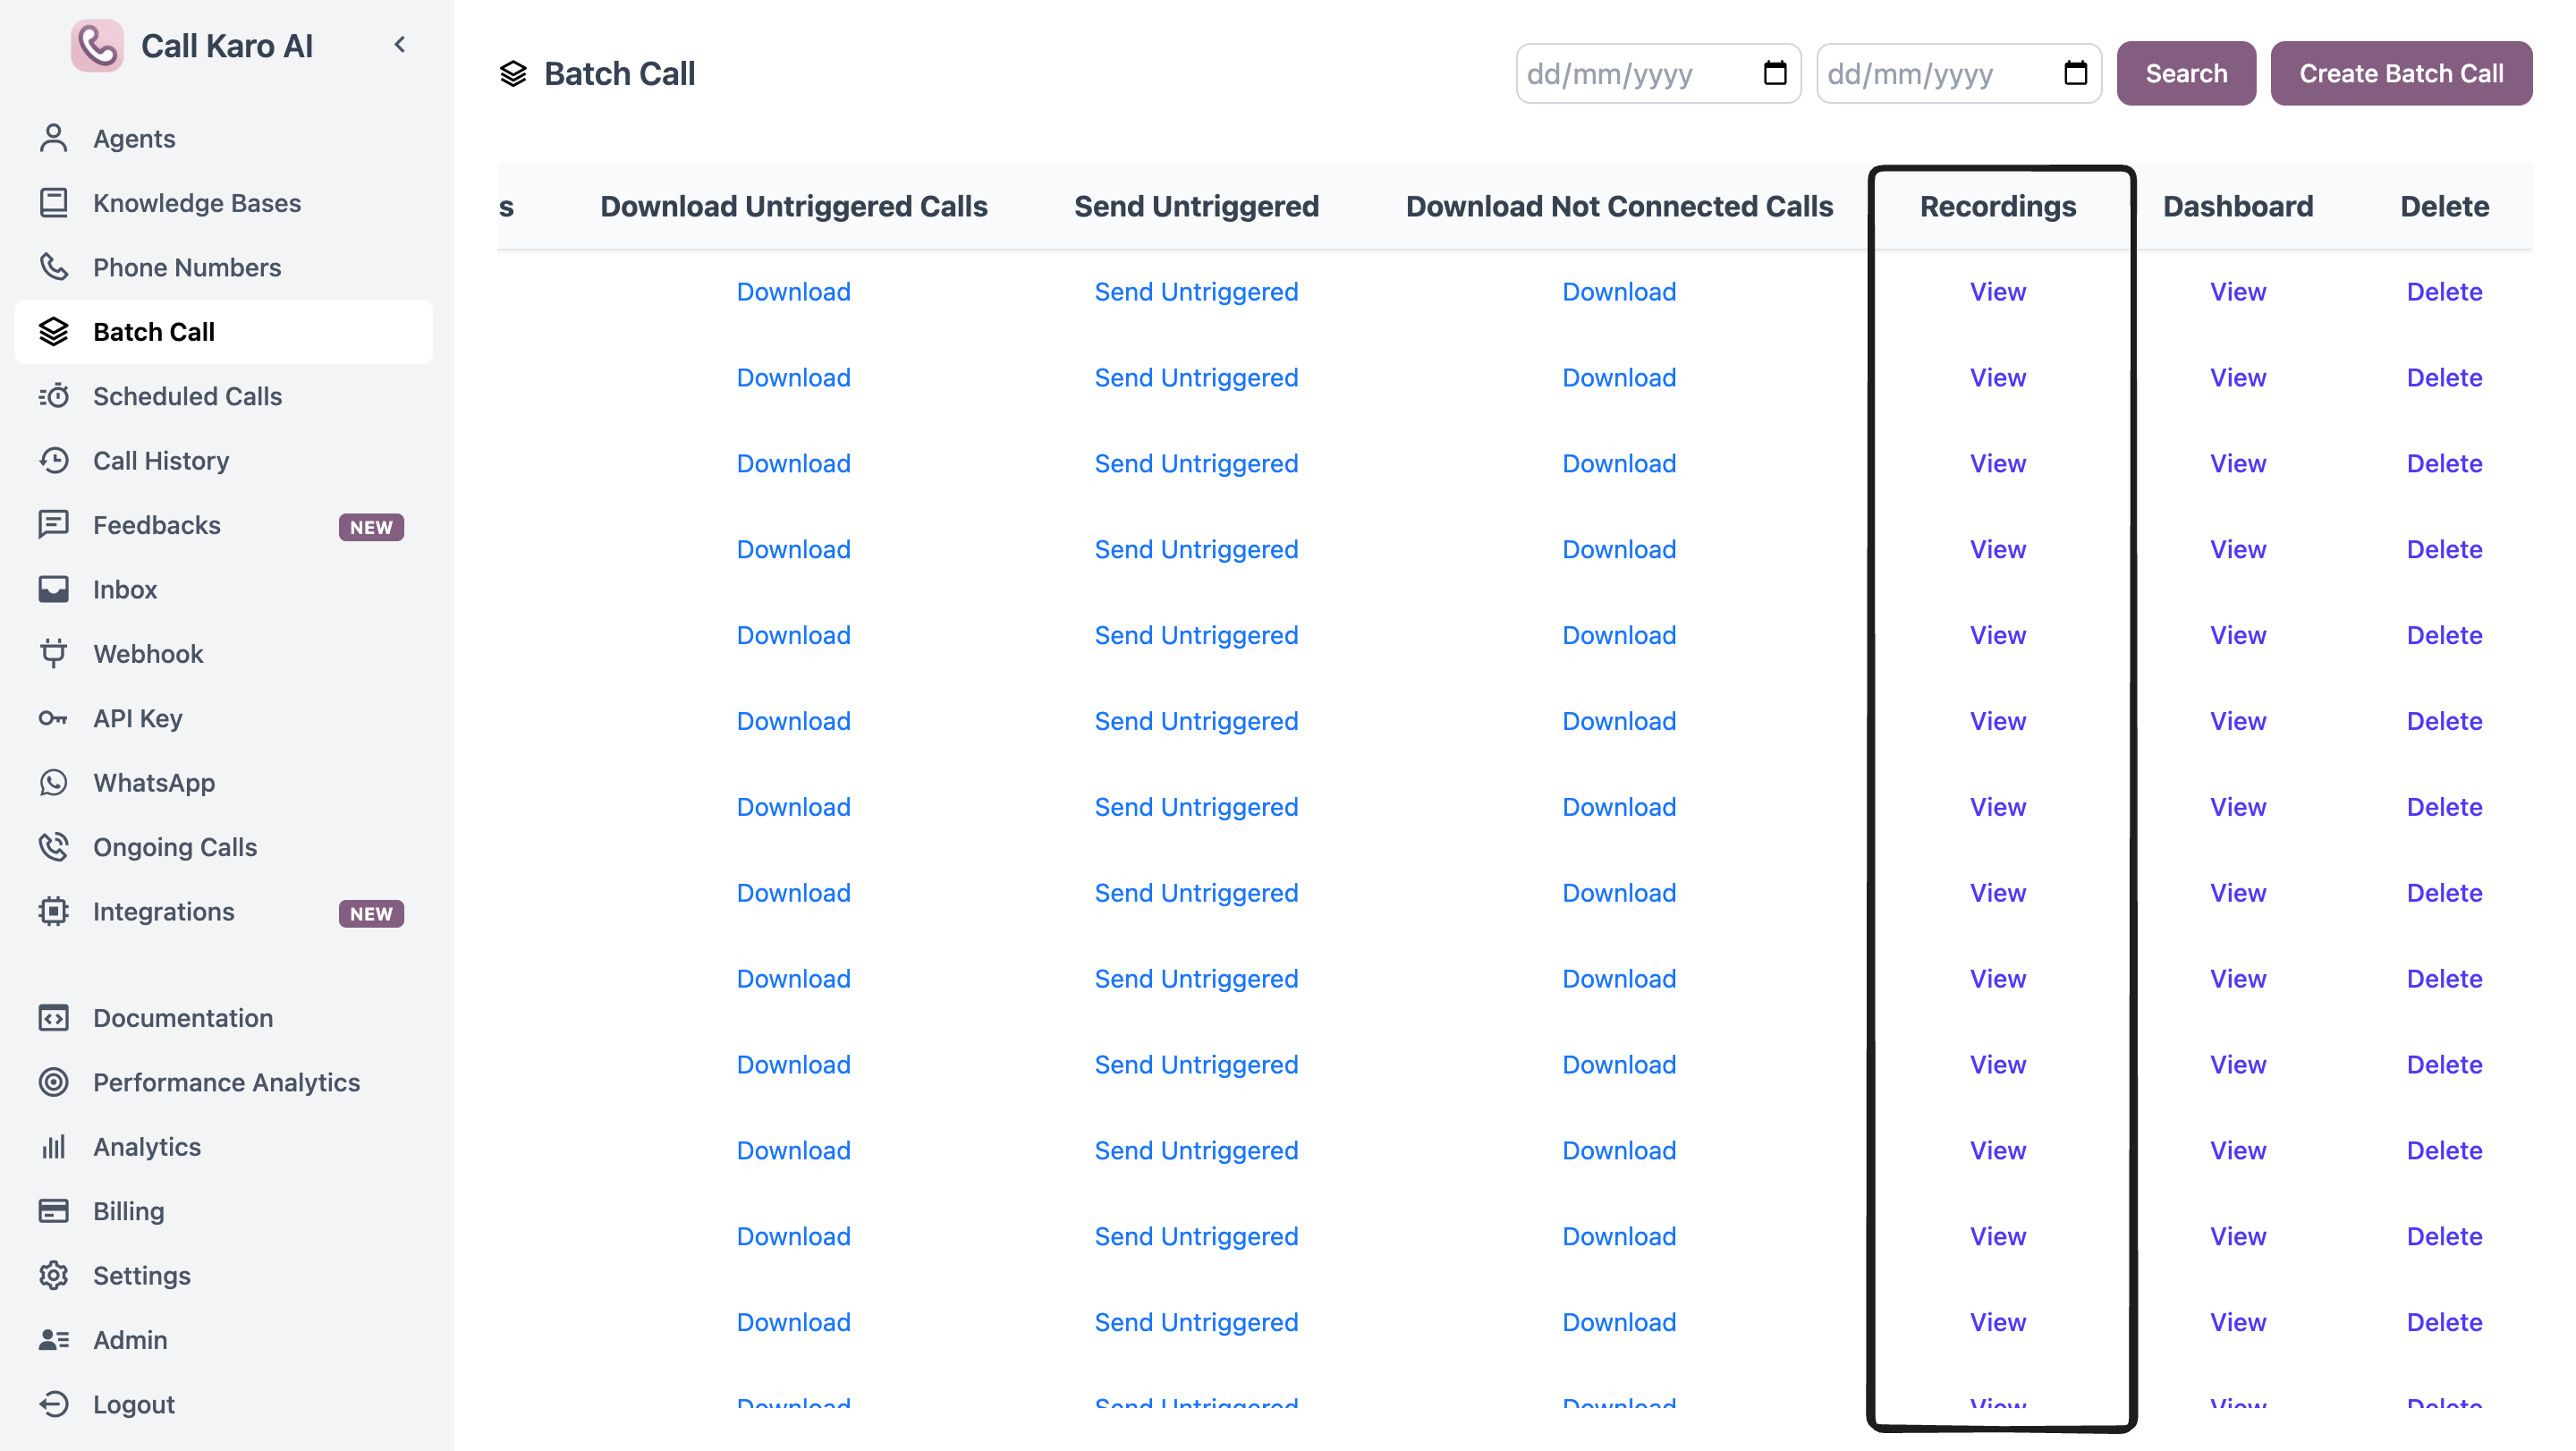
Task: Click first row Send Untriggered link
Action: (1196, 291)
